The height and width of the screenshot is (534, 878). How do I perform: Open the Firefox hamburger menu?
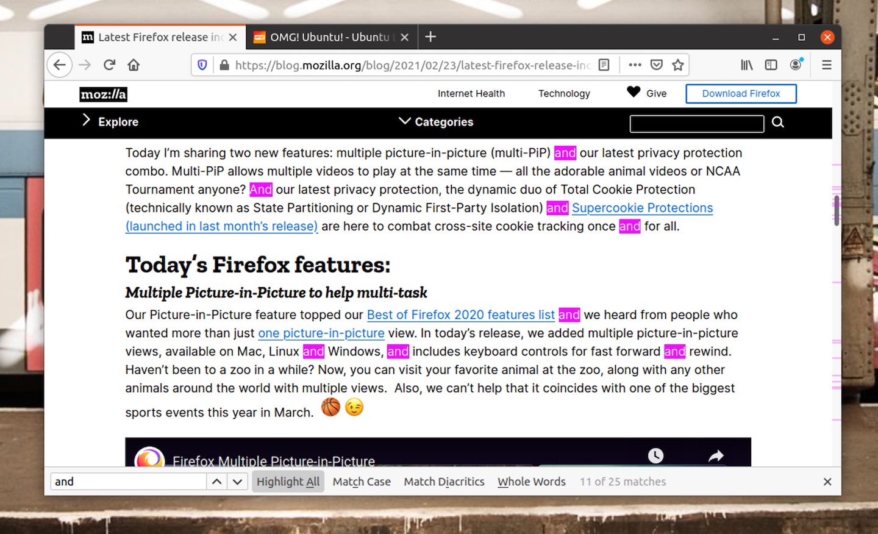coord(826,65)
